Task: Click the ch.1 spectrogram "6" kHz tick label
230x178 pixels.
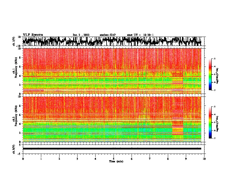Action: click(20, 67)
